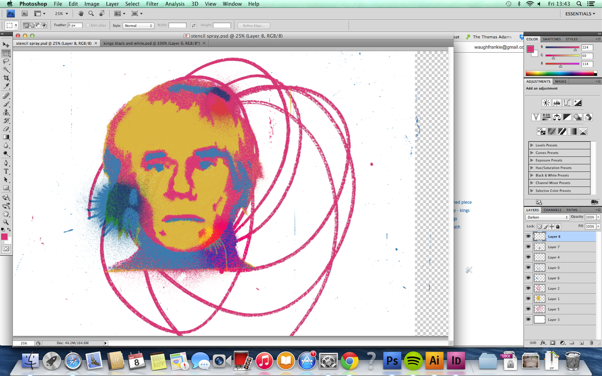Click the Refine Edge button
The width and height of the screenshot is (602, 376).
coord(254,26)
